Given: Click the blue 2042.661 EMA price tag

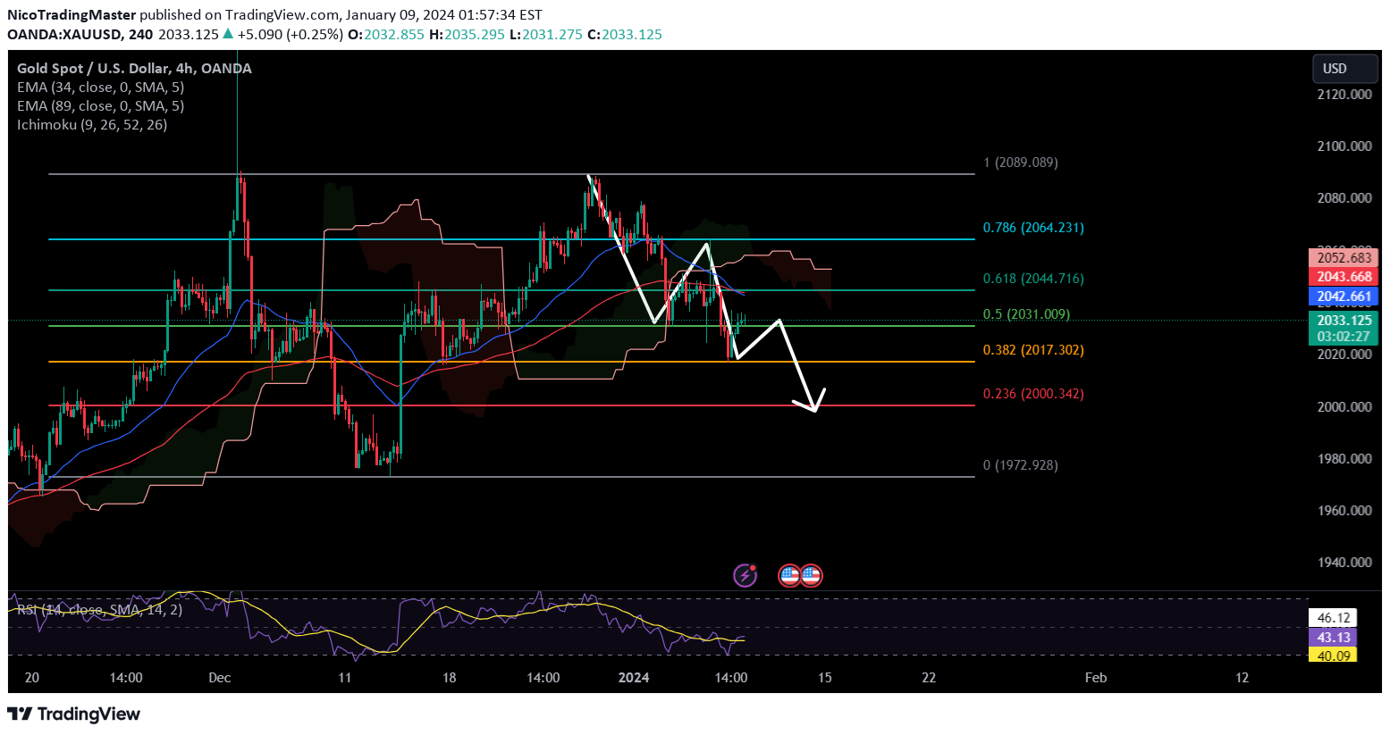Looking at the screenshot, I should coord(1344,297).
